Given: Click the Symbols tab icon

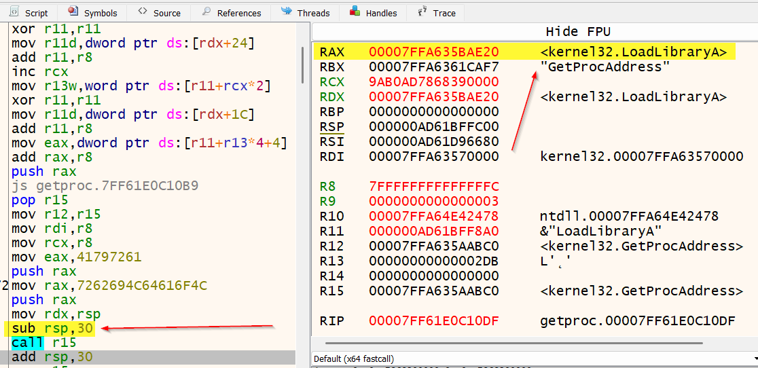Looking at the screenshot, I should point(73,12).
